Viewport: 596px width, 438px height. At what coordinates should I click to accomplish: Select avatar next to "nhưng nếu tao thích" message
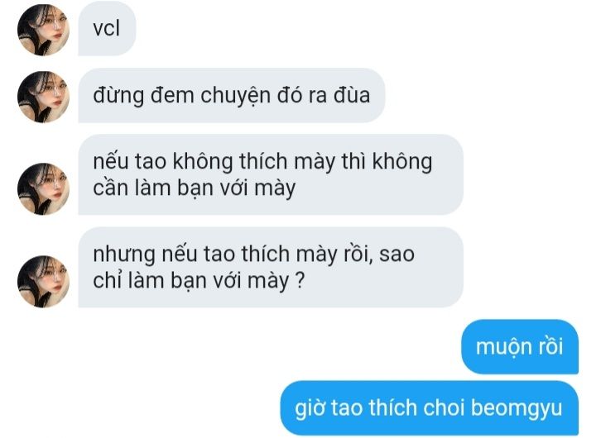click(43, 281)
